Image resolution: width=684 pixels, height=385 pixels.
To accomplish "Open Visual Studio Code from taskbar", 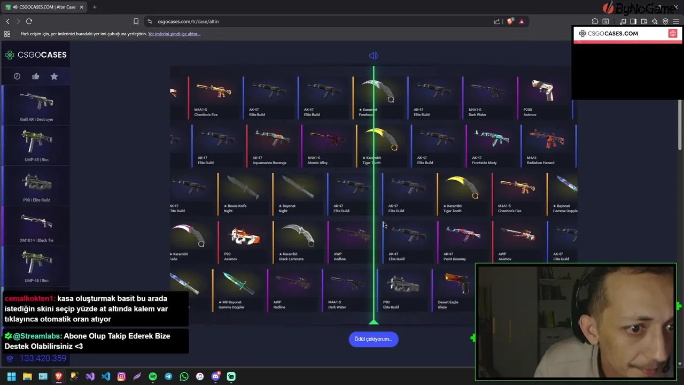I will click(x=106, y=376).
